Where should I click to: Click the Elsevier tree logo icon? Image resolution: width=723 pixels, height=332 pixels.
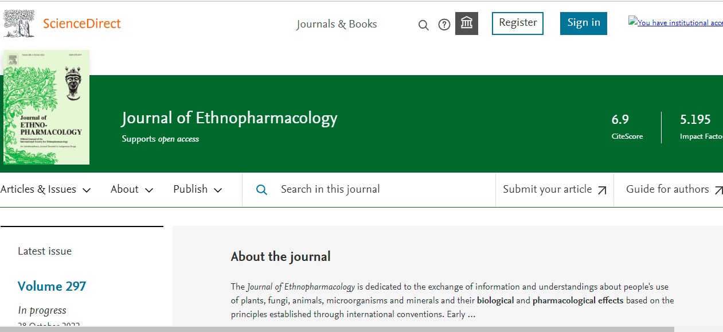pyautogui.click(x=18, y=24)
